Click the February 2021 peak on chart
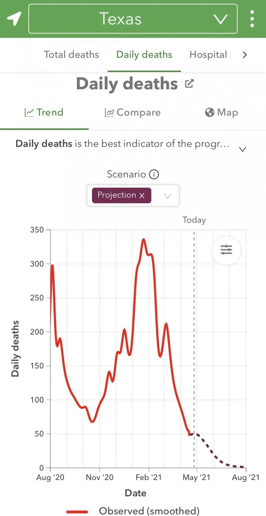This screenshot has width=266, height=516. [143, 240]
